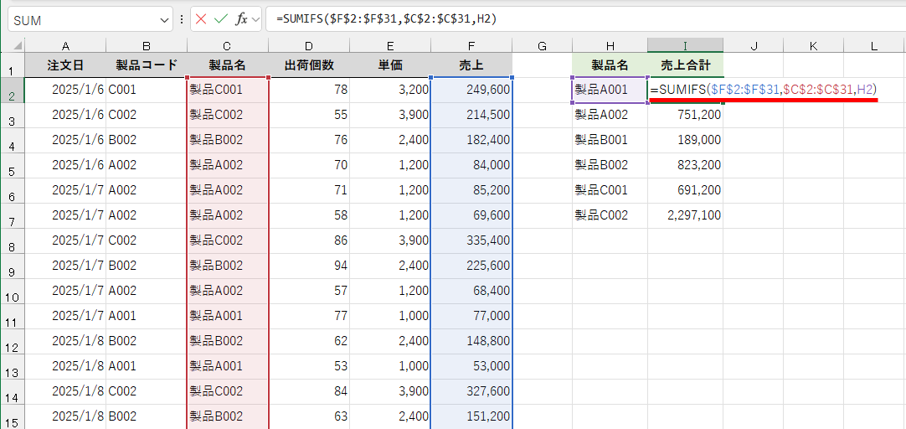Image resolution: width=906 pixels, height=429 pixels.
Task: Select column A header
Action: pos(65,46)
